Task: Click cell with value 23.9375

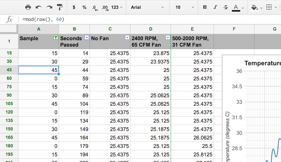Action: pyautogui.click(x=151, y=62)
